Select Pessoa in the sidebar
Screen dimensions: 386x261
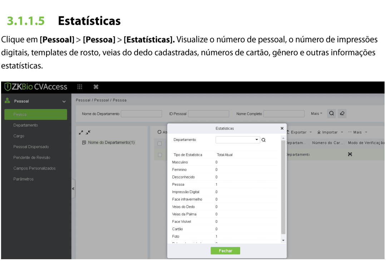(36, 114)
